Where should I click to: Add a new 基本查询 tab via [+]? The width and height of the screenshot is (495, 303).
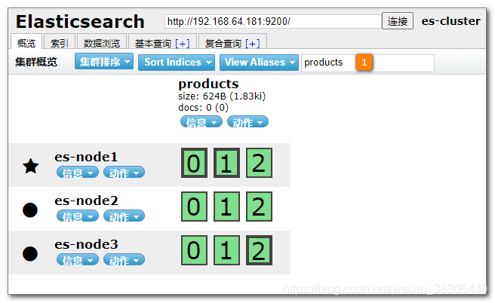click(183, 43)
